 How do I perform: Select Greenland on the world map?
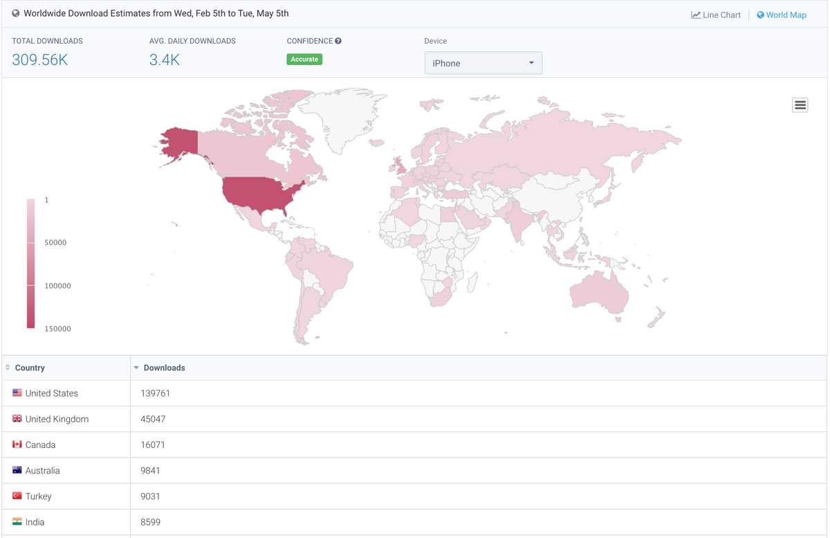pos(342,118)
